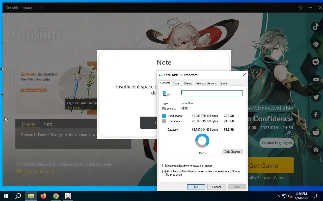
Task: Click the Locate Game link
Action: point(272,178)
